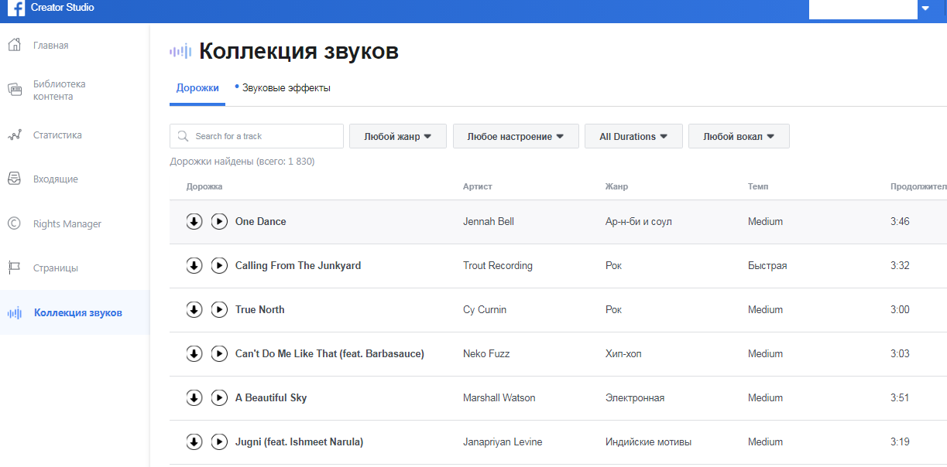Click genre Хип-хоп
This screenshot has height=467, width=947.
623,353
